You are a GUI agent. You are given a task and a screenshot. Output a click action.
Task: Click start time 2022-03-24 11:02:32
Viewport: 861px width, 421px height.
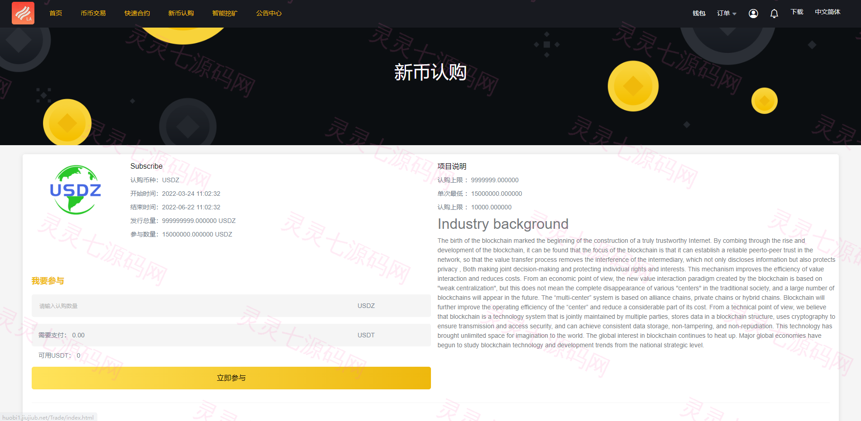point(191,194)
